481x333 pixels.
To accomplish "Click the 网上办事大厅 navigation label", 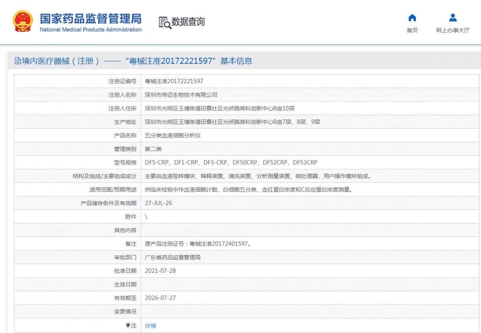I will coord(452,30).
